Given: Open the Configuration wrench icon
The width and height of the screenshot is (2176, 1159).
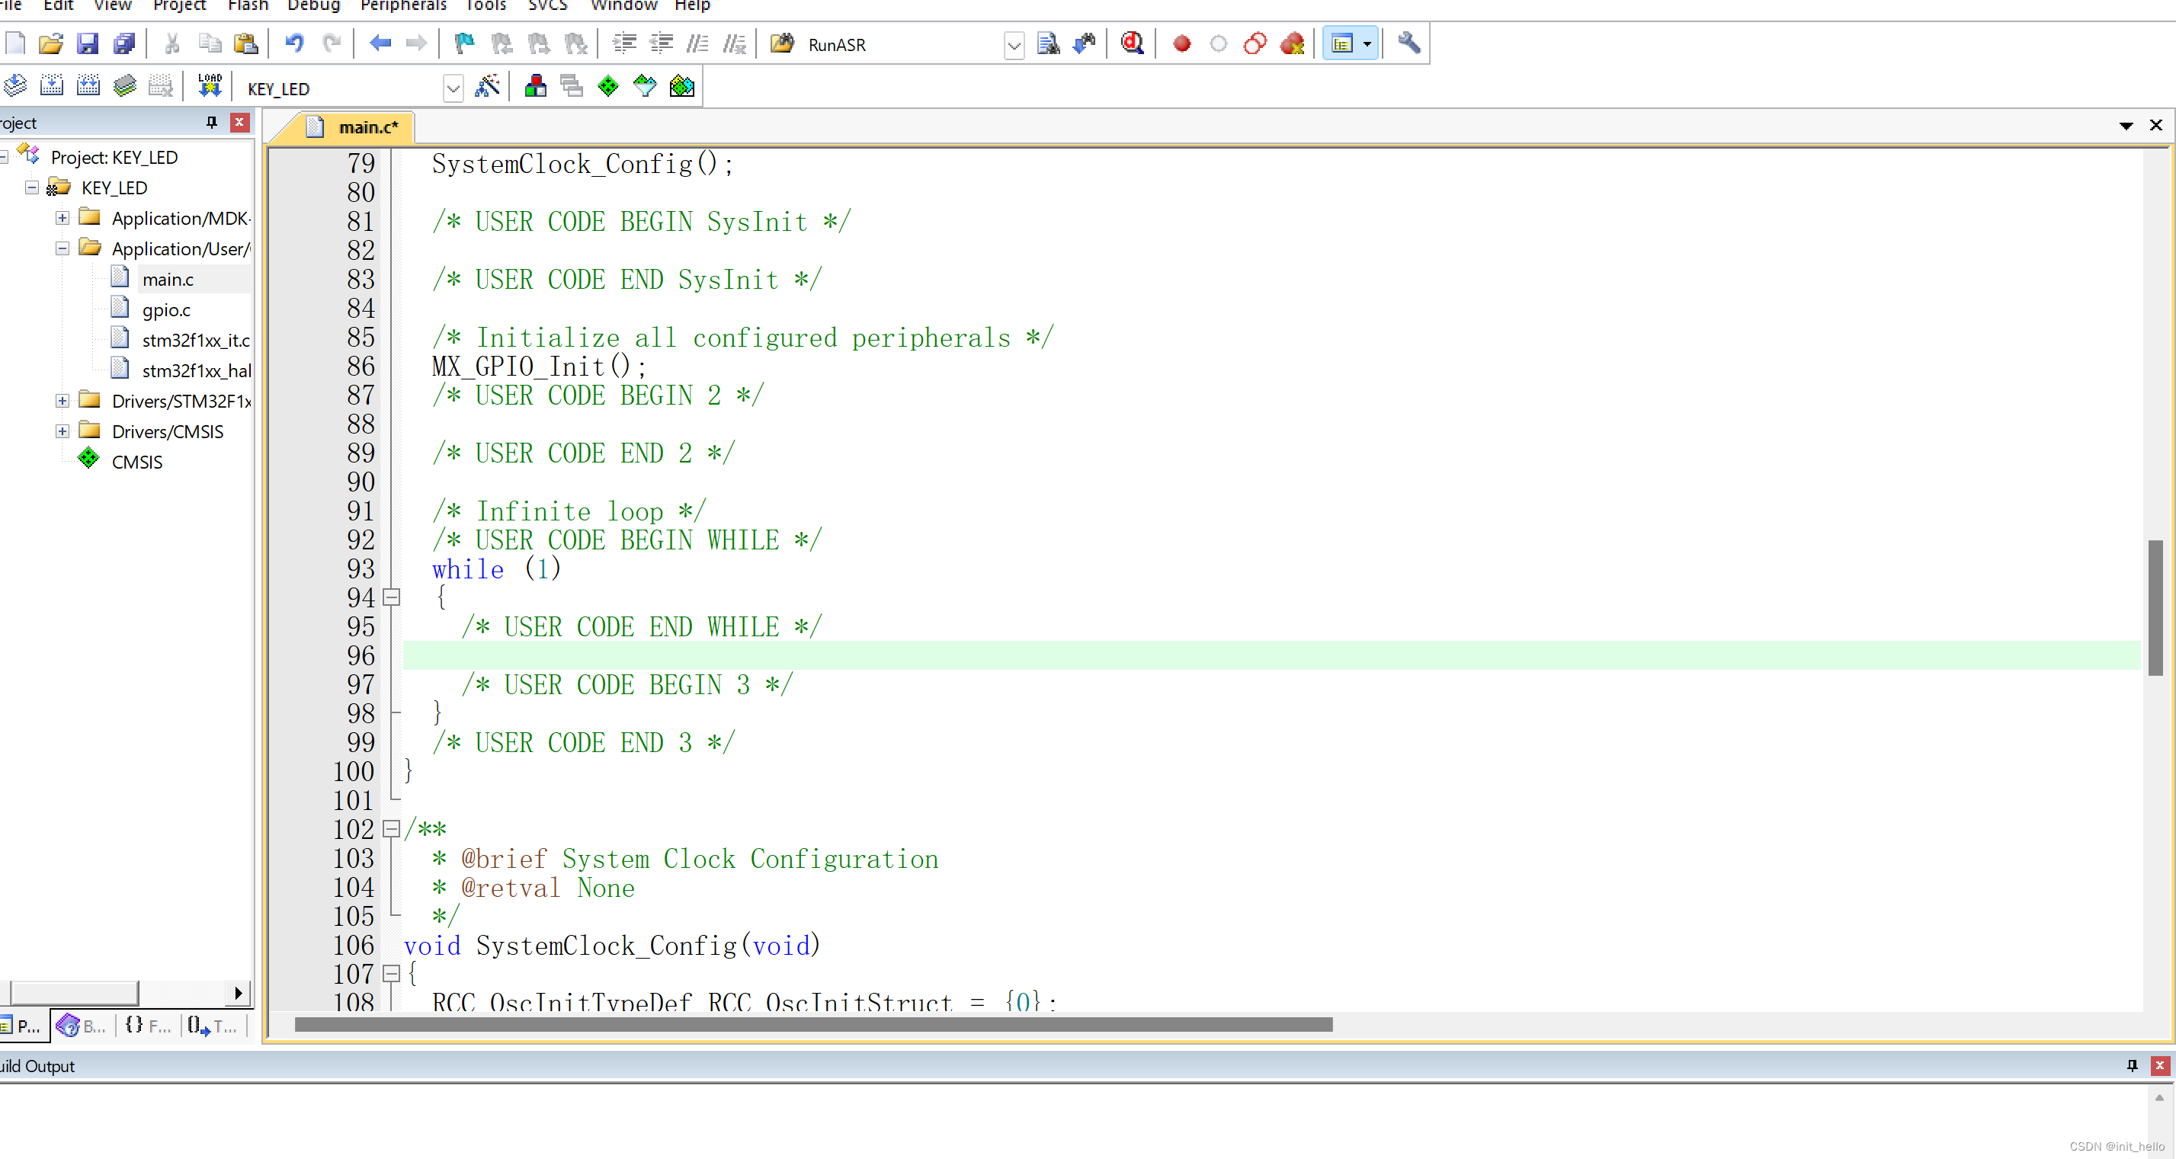Looking at the screenshot, I should (1408, 43).
